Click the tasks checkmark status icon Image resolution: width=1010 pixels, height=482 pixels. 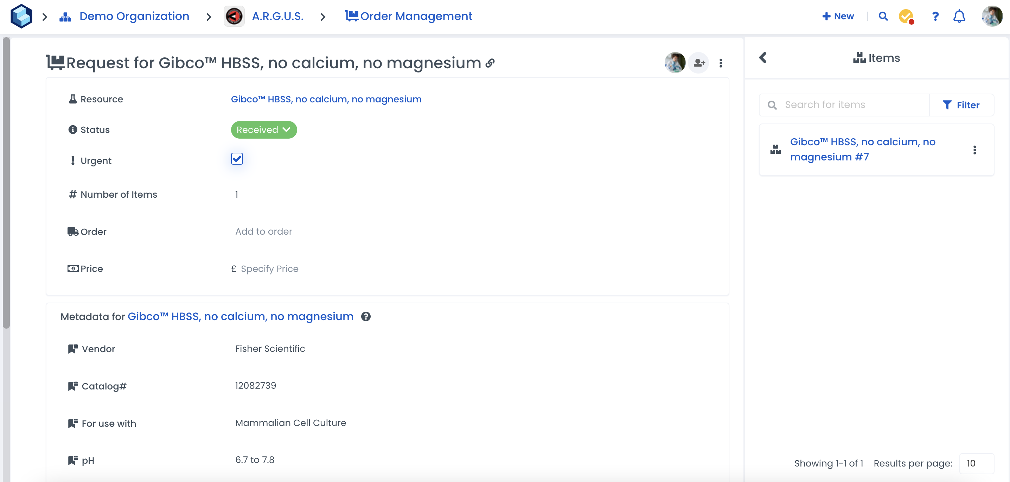(x=906, y=16)
